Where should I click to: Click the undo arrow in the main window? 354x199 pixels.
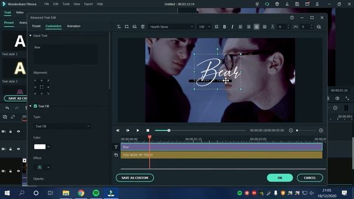tap(7, 108)
